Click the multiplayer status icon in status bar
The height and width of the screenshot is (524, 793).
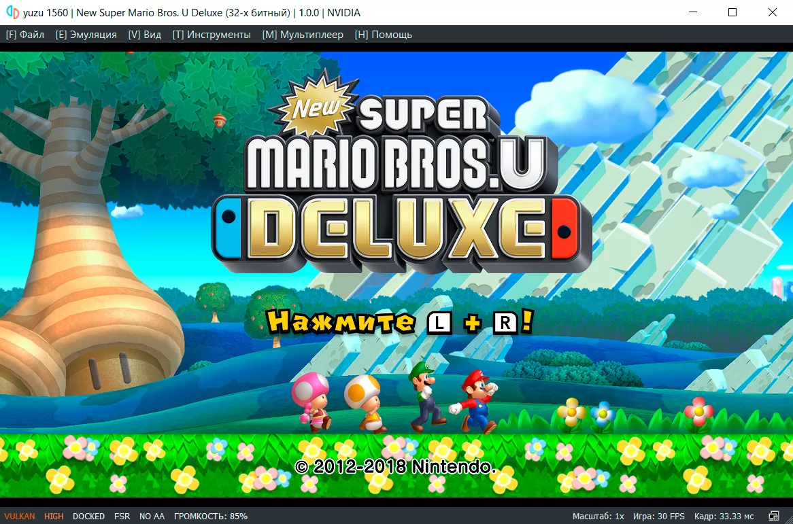pos(774,516)
